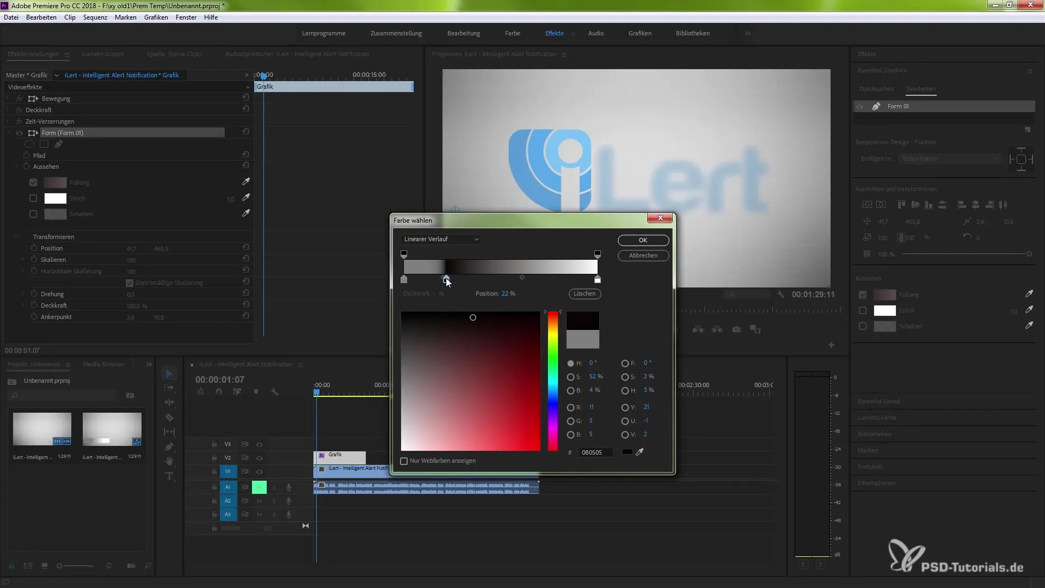Viewport: 1045px width, 588px height.
Task: Open the Sequenz menu
Action: click(95, 17)
